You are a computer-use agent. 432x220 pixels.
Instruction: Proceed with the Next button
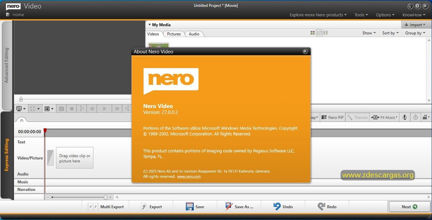click(409, 207)
